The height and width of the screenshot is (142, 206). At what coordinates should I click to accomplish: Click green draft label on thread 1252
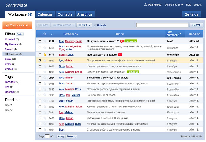click(x=132, y=41)
